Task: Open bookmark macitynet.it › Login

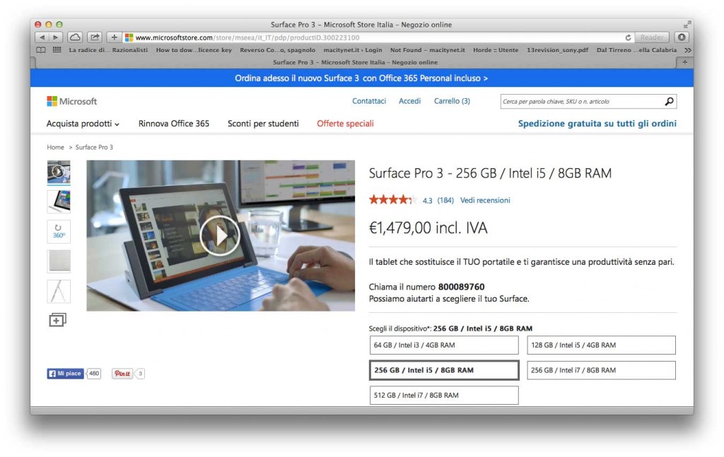Action: point(353,50)
